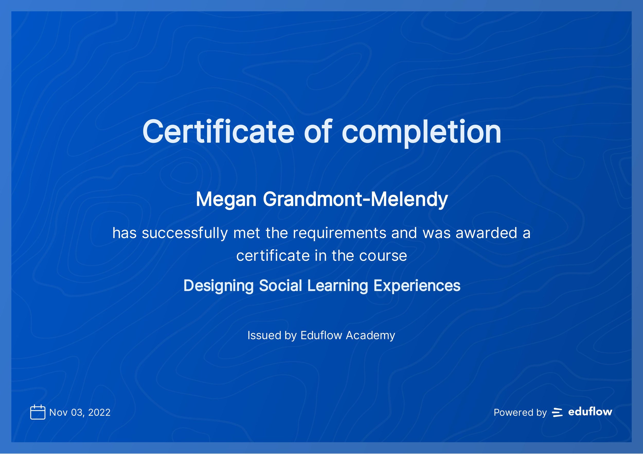Image resolution: width=643 pixels, height=454 pixels.
Task: Select the name Megan Grandmont-Melendy
Action: [x=322, y=199]
